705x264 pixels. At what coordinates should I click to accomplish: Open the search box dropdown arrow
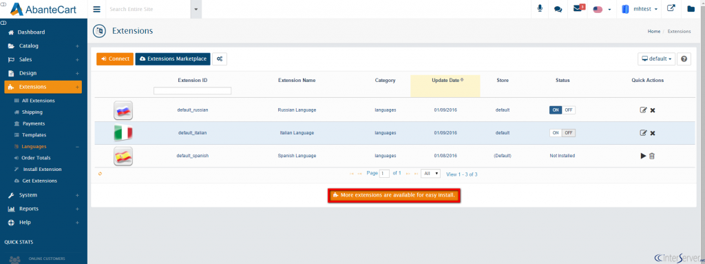tap(196, 9)
